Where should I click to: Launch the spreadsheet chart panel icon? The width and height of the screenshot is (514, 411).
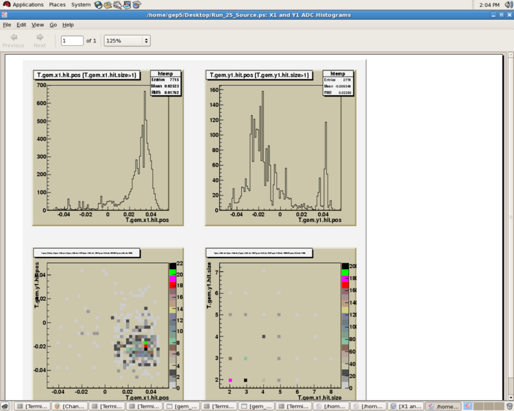coord(136,5)
